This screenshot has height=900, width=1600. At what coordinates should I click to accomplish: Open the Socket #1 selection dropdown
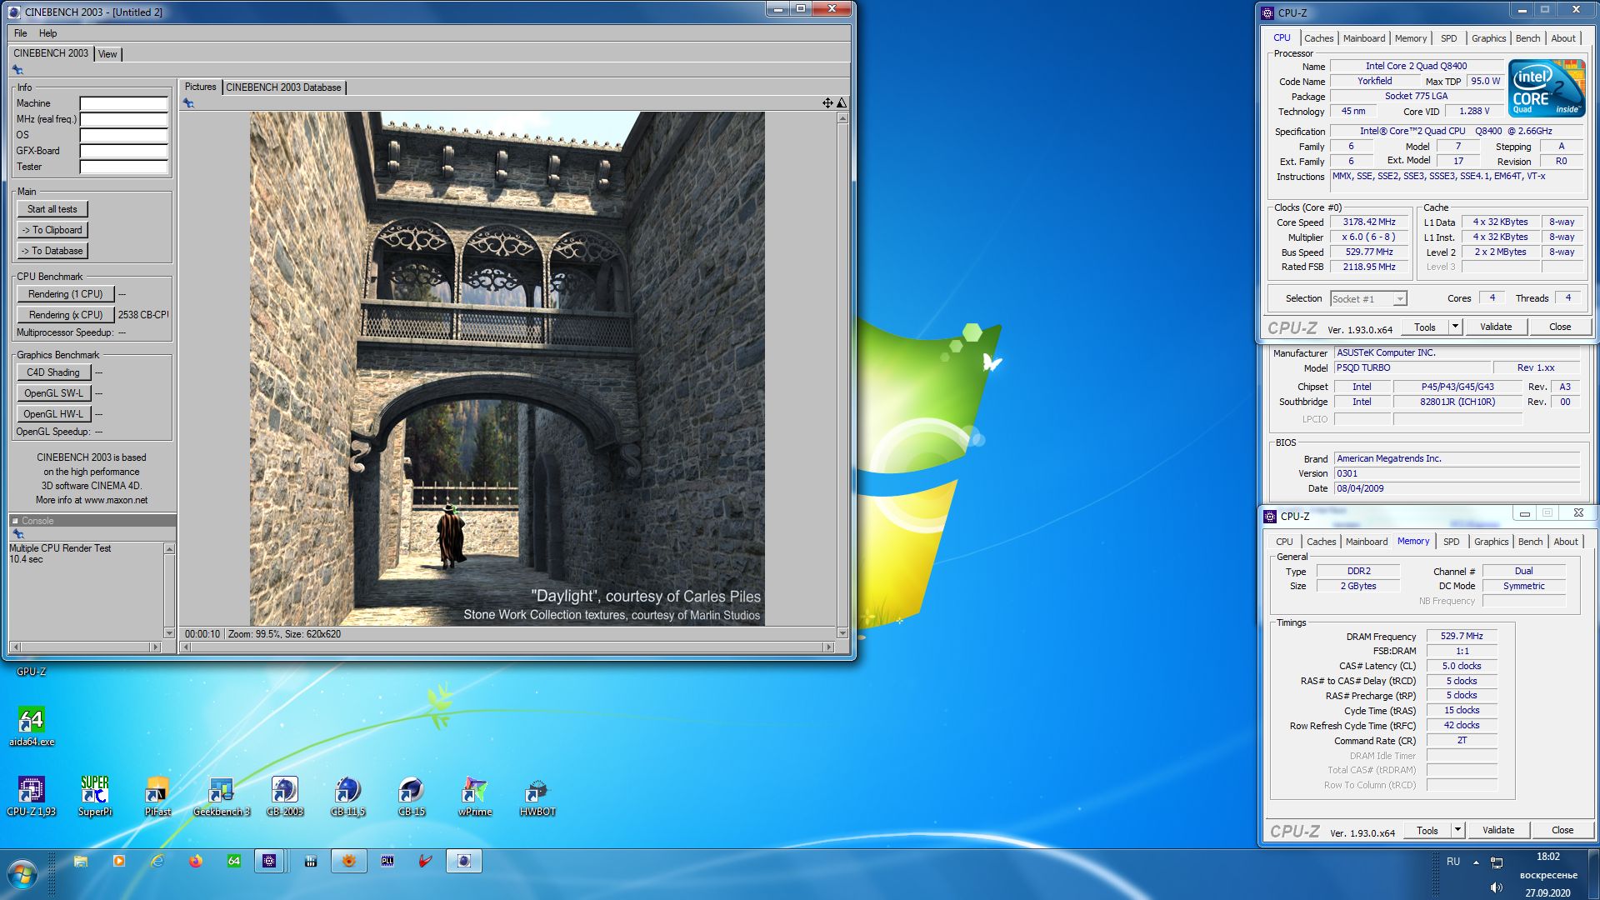point(1368,299)
